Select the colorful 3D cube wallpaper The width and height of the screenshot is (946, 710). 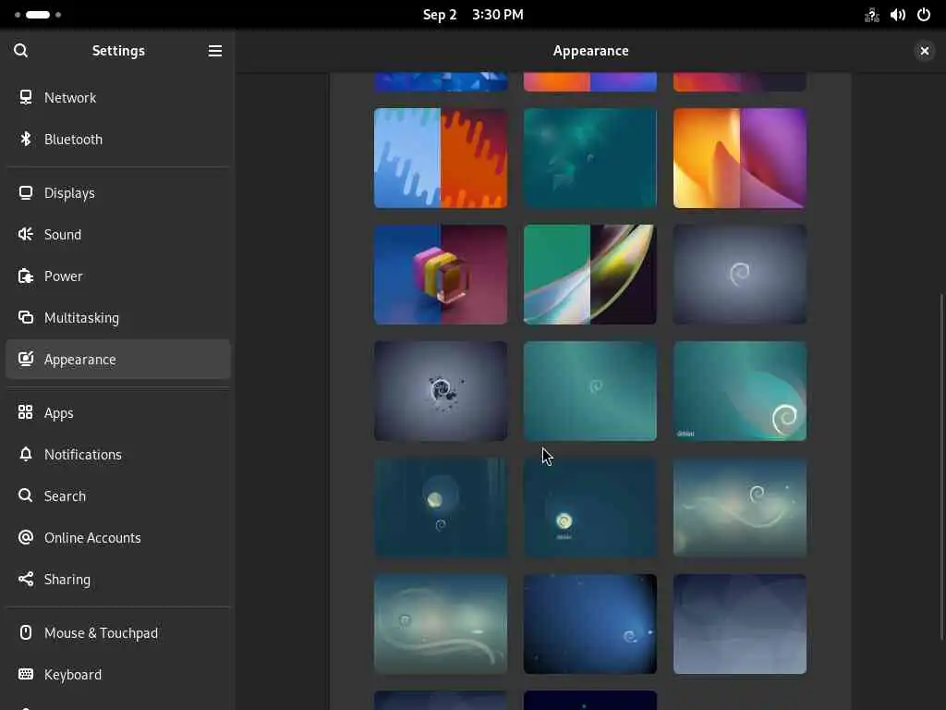[441, 275]
